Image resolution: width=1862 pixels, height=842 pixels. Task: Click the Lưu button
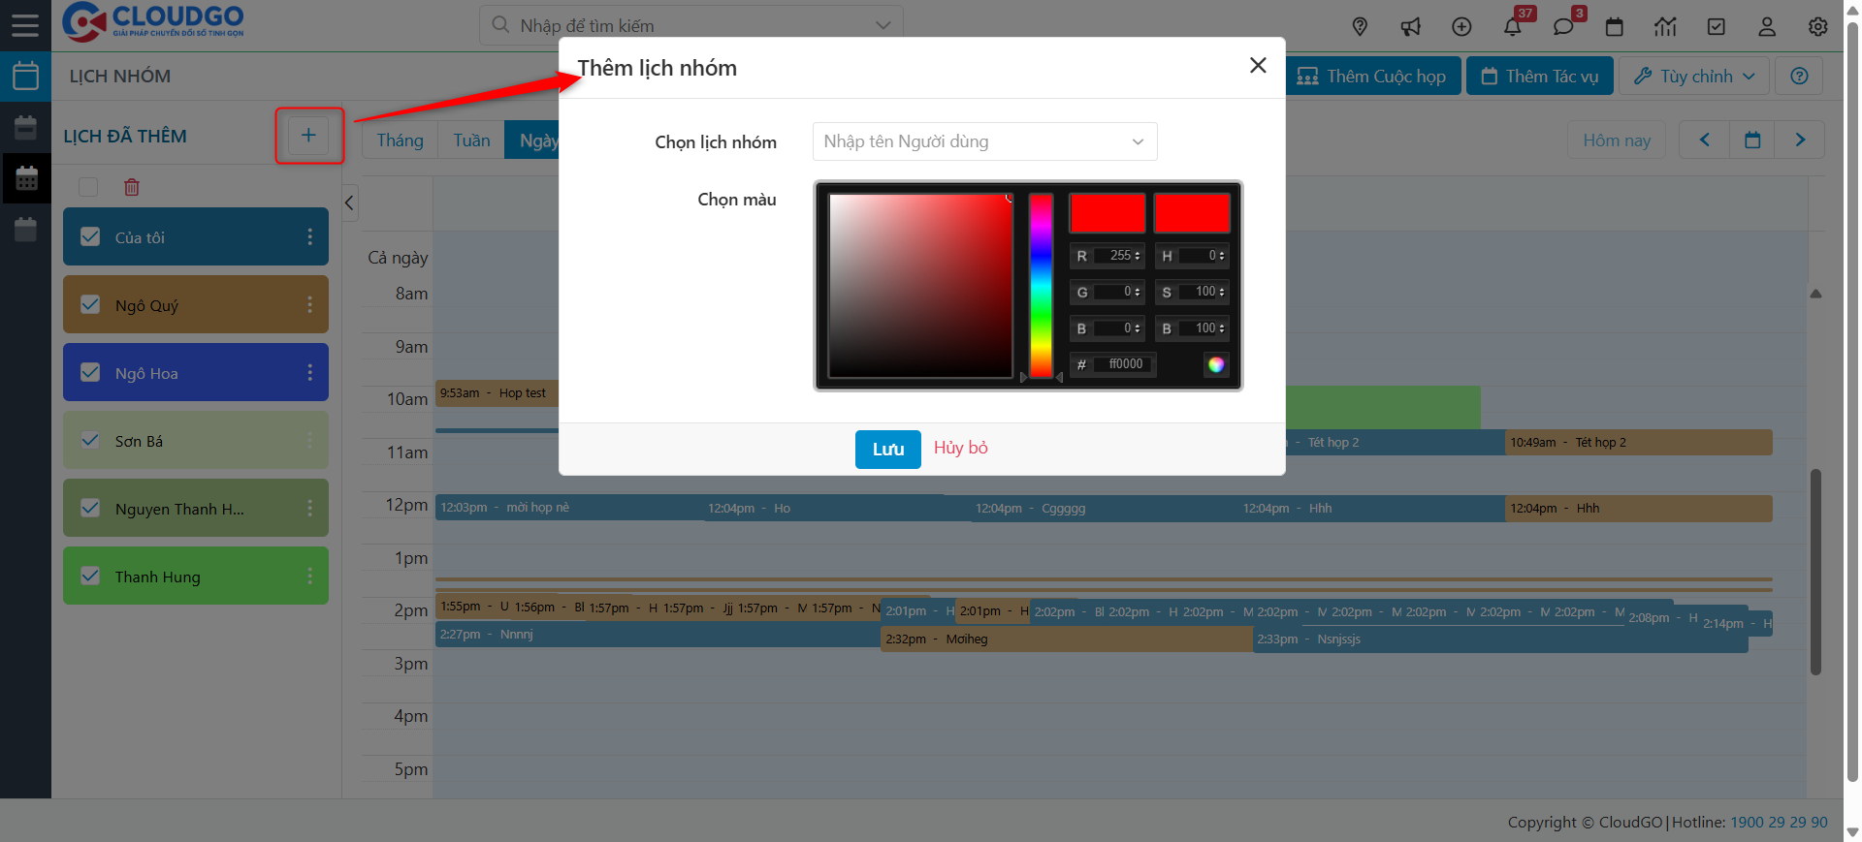tap(887, 449)
